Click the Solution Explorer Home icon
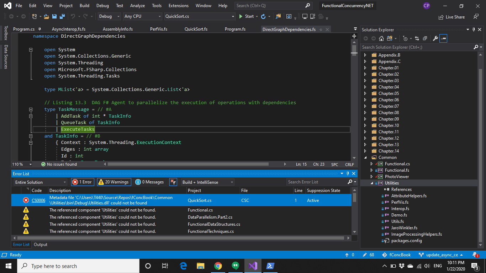This screenshot has width=486, height=273. click(x=381, y=38)
